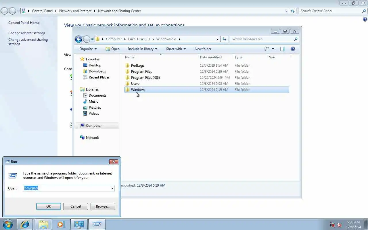
Task: Open Pictures library
Action: pos(95,108)
